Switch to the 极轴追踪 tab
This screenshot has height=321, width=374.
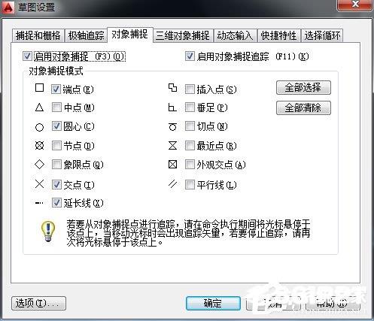[86, 35]
